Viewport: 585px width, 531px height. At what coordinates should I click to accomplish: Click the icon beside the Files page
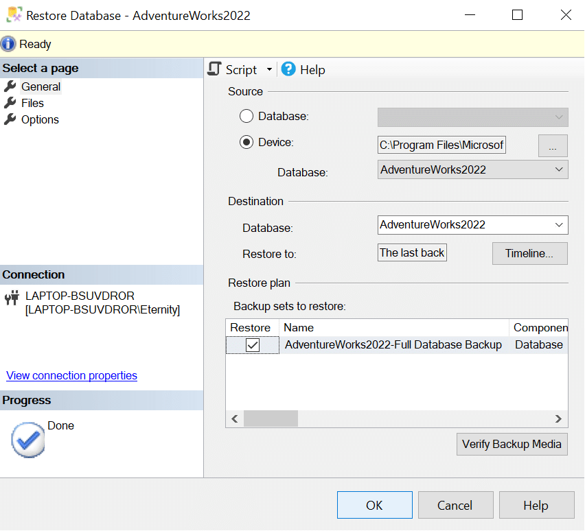click(x=10, y=103)
